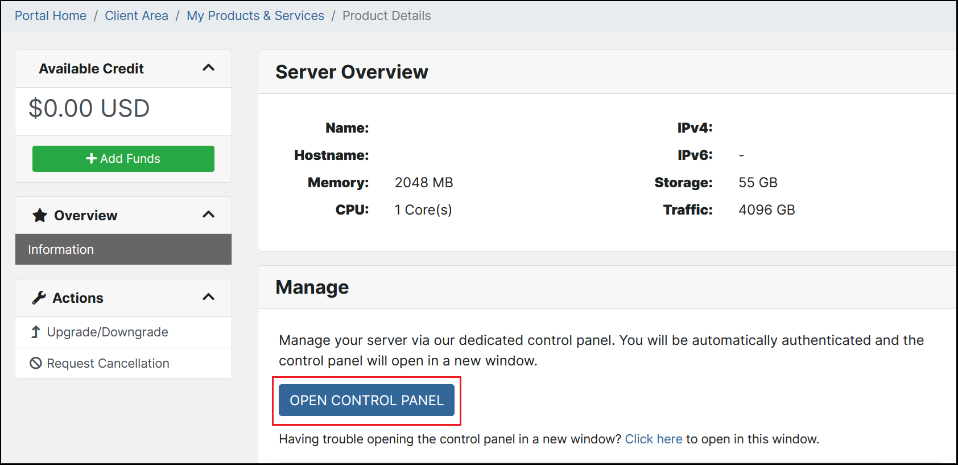Click the Server Overview heading
Screen dimensions: 958x465
click(352, 72)
